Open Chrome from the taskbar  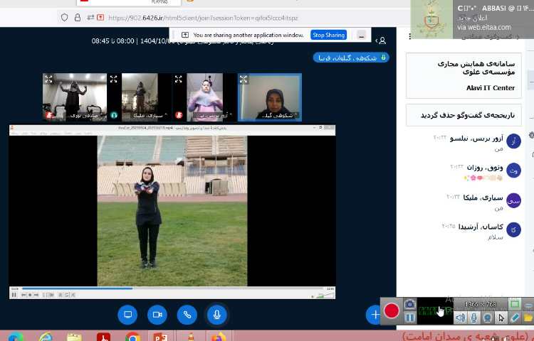coord(132,336)
